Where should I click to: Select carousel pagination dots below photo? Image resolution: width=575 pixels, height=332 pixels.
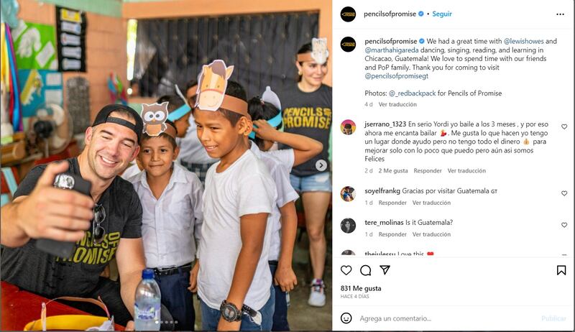(167, 323)
